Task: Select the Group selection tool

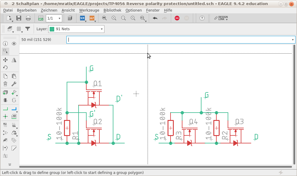Action: tap(5, 51)
